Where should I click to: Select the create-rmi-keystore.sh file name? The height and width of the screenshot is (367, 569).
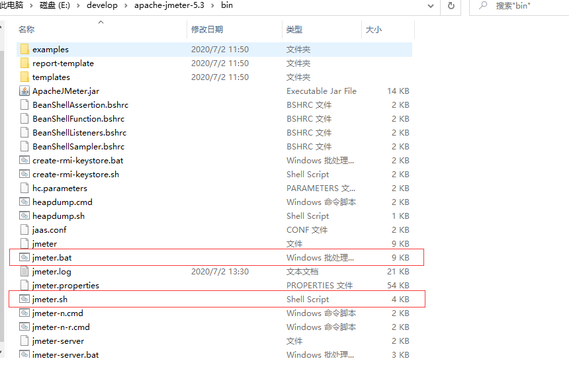76,175
